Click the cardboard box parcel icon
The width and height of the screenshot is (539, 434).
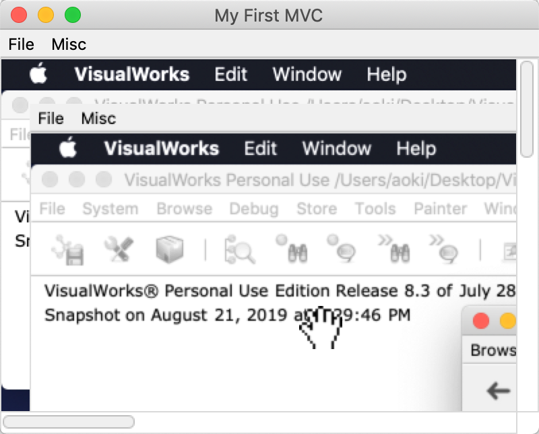170,249
